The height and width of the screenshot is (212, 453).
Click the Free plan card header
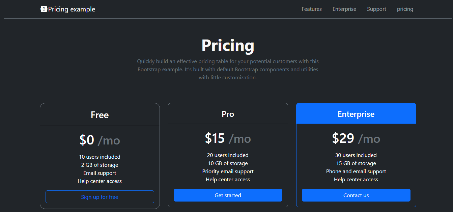tap(100, 115)
